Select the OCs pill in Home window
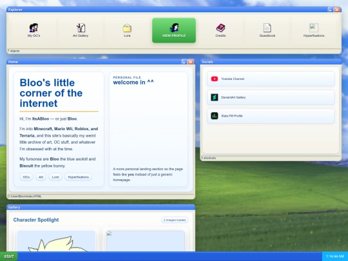This screenshot has width=348, height=261. [26, 177]
